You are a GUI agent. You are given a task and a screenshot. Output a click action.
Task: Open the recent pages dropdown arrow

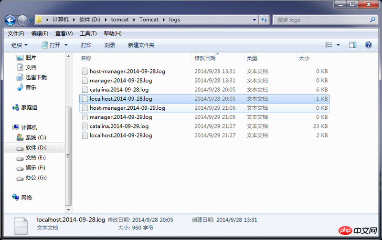(x=31, y=21)
